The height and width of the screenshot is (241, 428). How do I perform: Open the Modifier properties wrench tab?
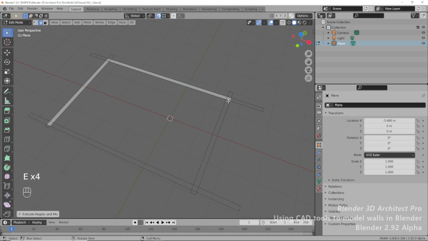pyautogui.click(x=319, y=152)
